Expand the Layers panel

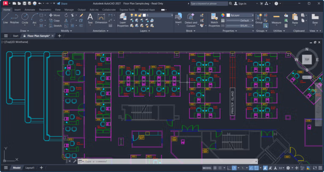(145, 31)
